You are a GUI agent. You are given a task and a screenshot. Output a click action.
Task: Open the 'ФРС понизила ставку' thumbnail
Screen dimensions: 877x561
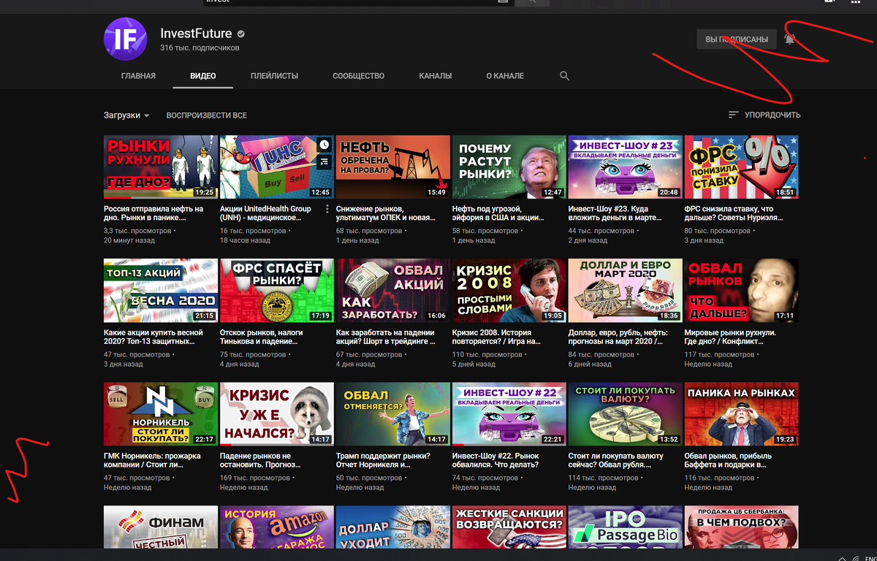741,167
